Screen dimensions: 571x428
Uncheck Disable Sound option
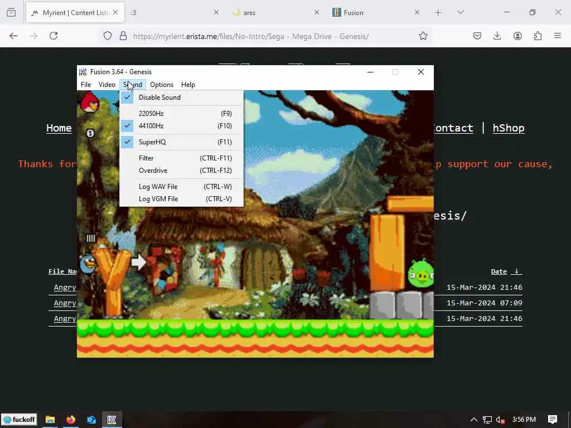(x=181, y=97)
